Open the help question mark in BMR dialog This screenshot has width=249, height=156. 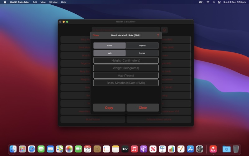tap(158, 35)
